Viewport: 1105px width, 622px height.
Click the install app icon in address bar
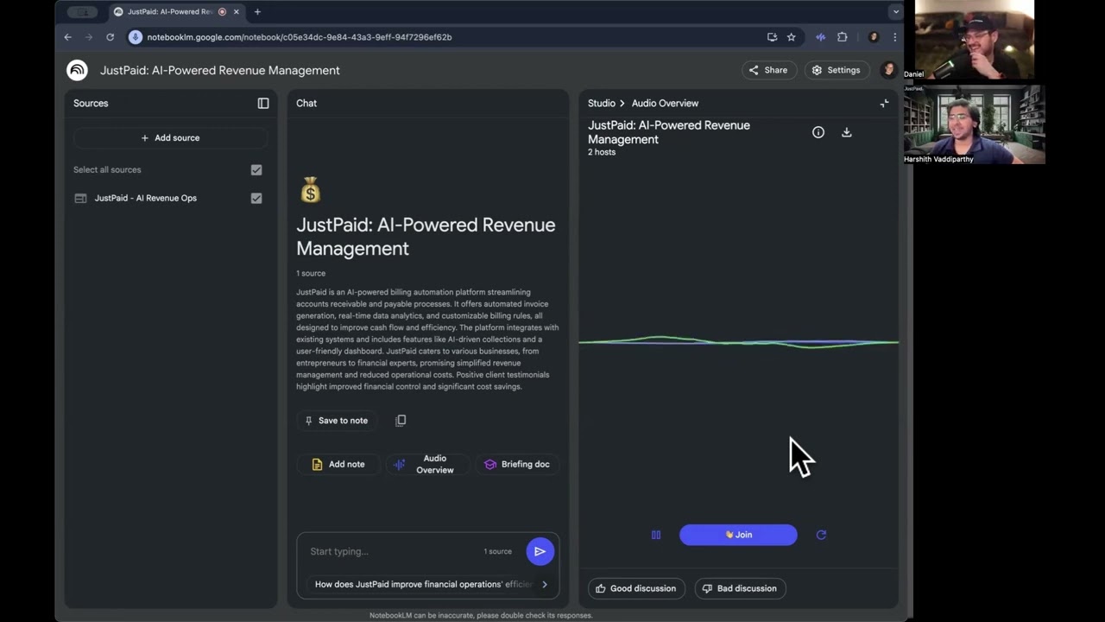(772, 37)
